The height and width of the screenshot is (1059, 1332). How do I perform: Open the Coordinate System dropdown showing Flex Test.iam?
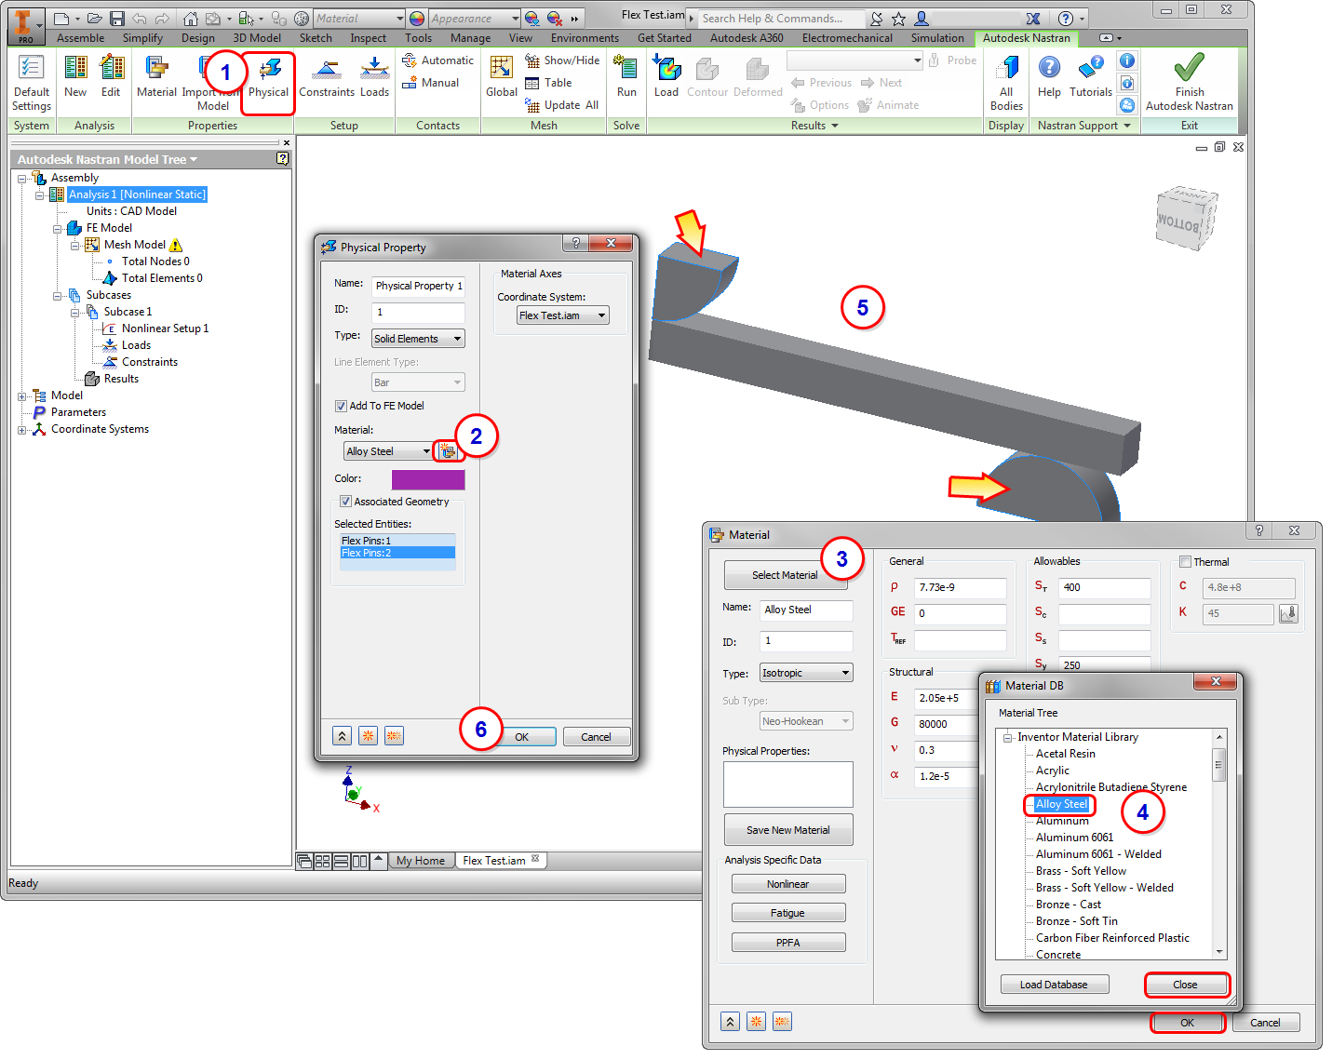(563, 315)
